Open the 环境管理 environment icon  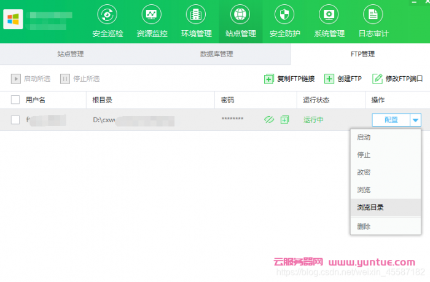click(x=196, y=14)
